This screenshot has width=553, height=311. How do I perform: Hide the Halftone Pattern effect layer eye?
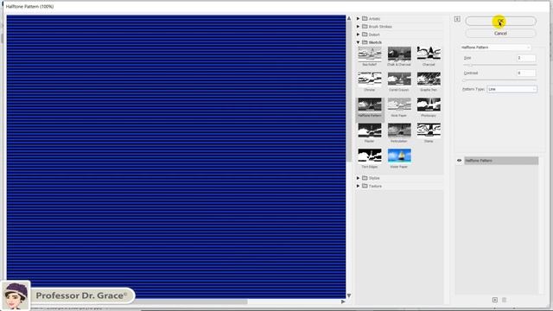459,161
